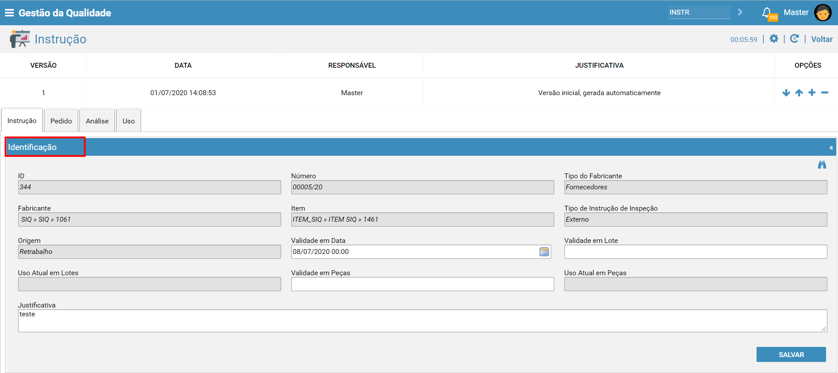Switch to the Pedido tab
Viewport: 838px width, 373px height.
pos(61,121)
